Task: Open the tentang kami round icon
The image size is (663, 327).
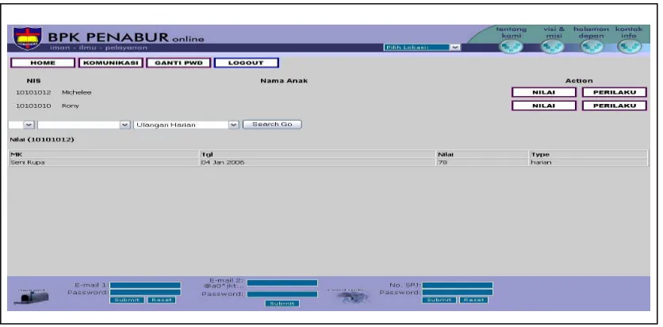Action: pyautogui.click(x=511, y=46)
